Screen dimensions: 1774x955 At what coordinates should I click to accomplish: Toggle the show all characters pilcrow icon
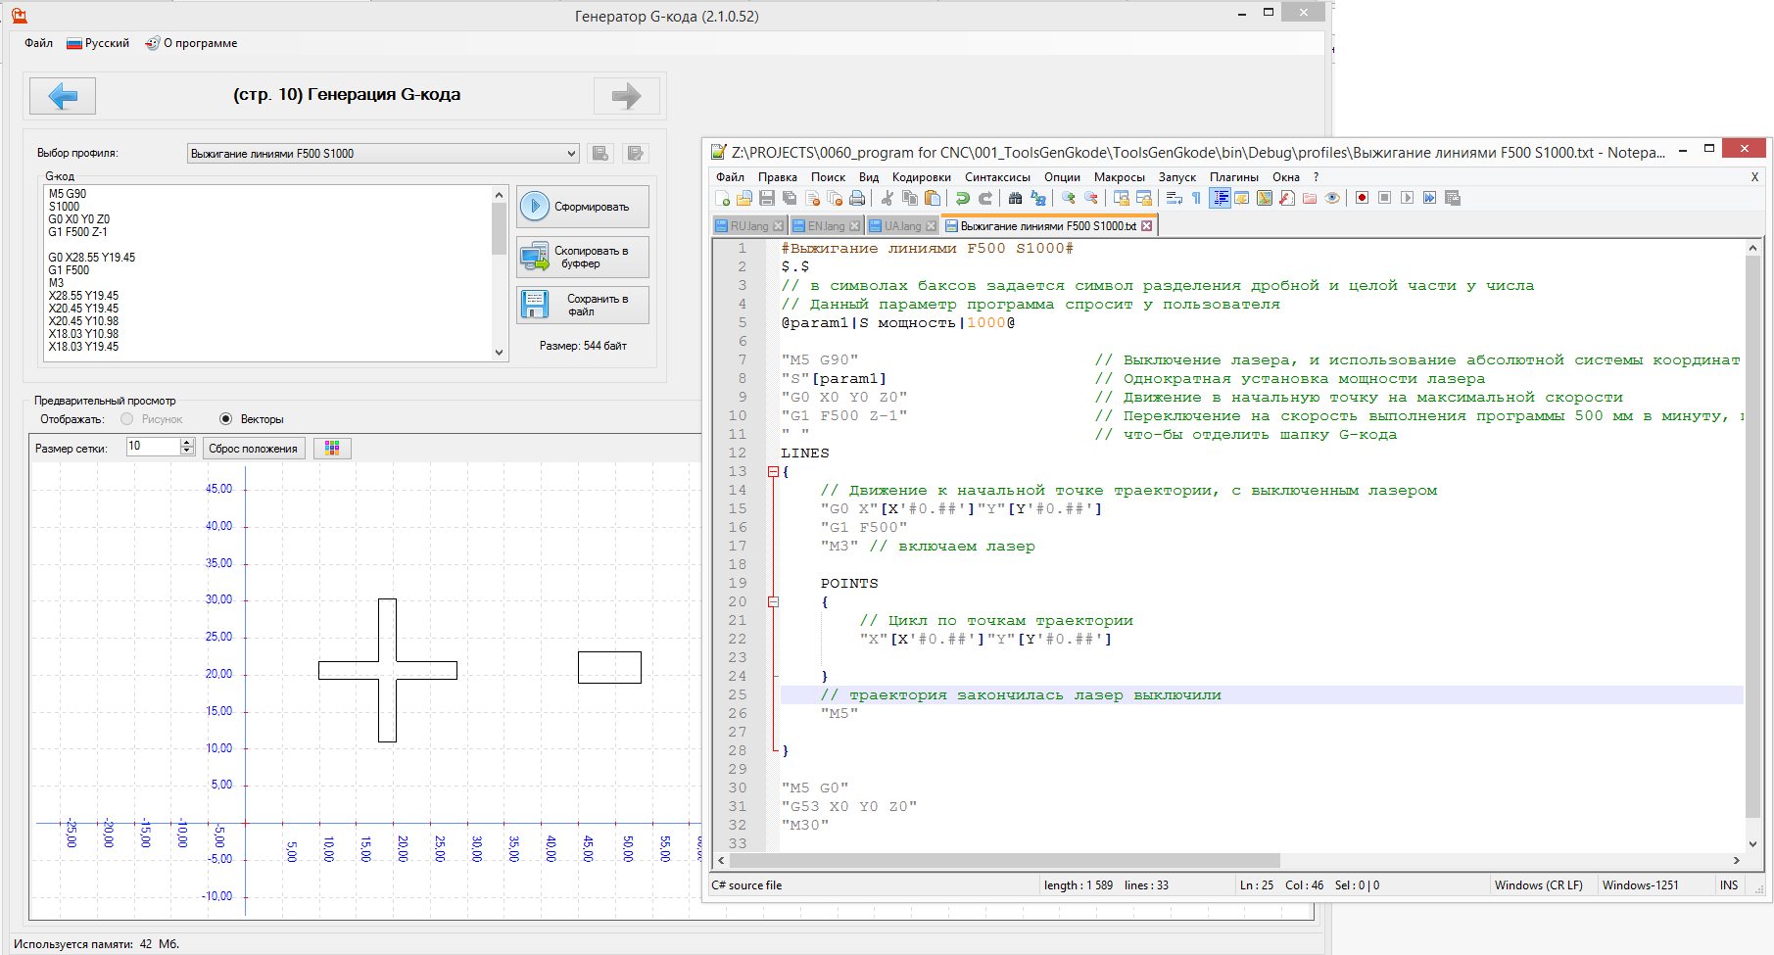(x=1196, y=198)
